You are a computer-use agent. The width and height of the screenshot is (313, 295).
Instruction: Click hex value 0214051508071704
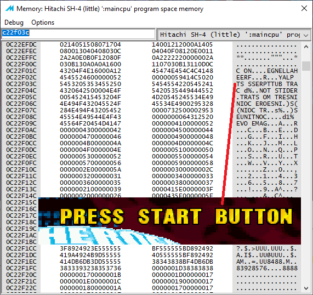(90, 44)
